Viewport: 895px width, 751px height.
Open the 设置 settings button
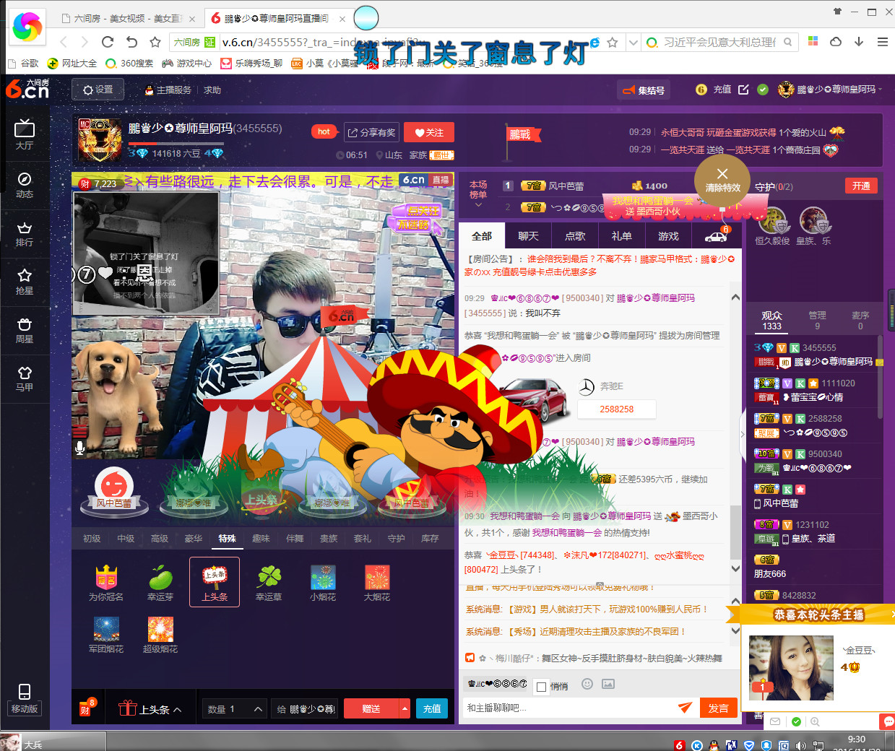click(x=98, y=90)
